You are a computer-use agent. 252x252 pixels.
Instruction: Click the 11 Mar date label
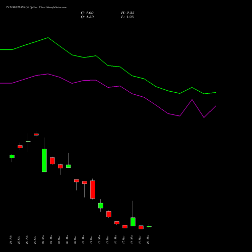(x=91, y=239)
